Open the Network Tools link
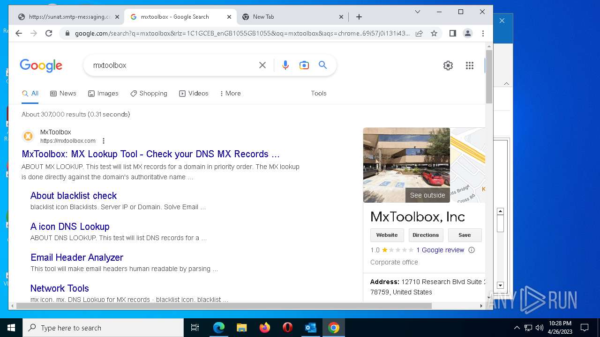The height and width of the screenshot is (337, 600). (x=60, y=288)
